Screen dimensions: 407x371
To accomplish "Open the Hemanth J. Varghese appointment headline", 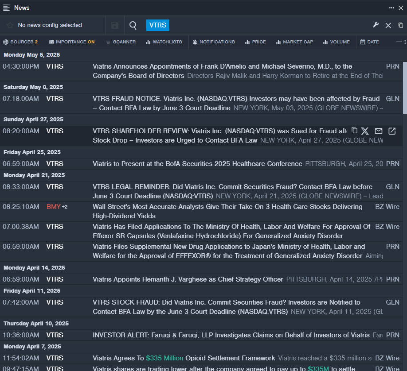I will [188, 279].
